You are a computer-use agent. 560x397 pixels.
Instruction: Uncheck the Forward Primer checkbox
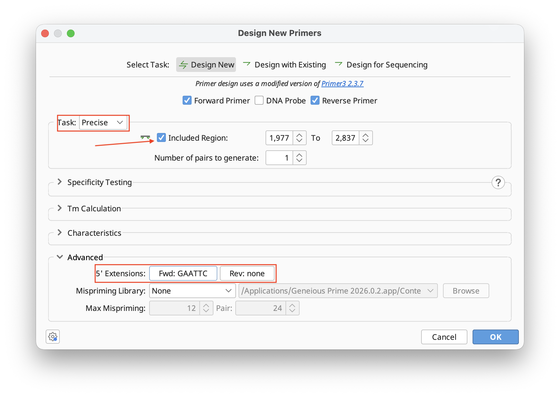187,101
